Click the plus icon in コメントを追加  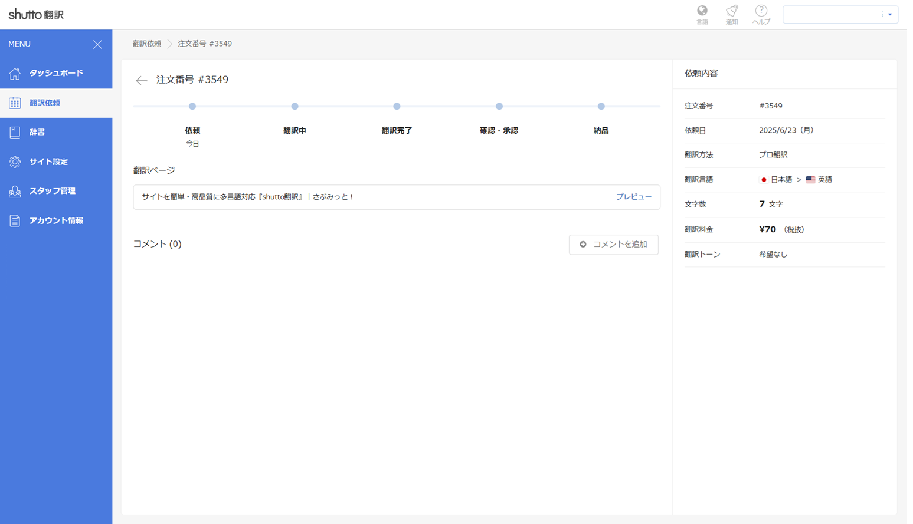coord(583,244)
